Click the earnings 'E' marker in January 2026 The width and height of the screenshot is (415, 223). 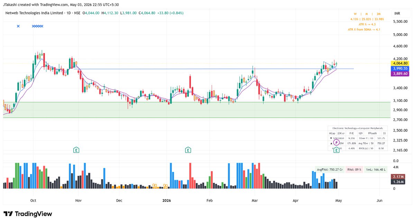pyautogui.click(x=188, y=150)
